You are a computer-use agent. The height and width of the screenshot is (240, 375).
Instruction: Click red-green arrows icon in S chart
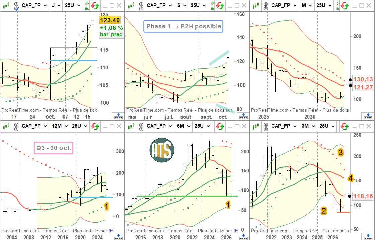[x=220, y=5]
